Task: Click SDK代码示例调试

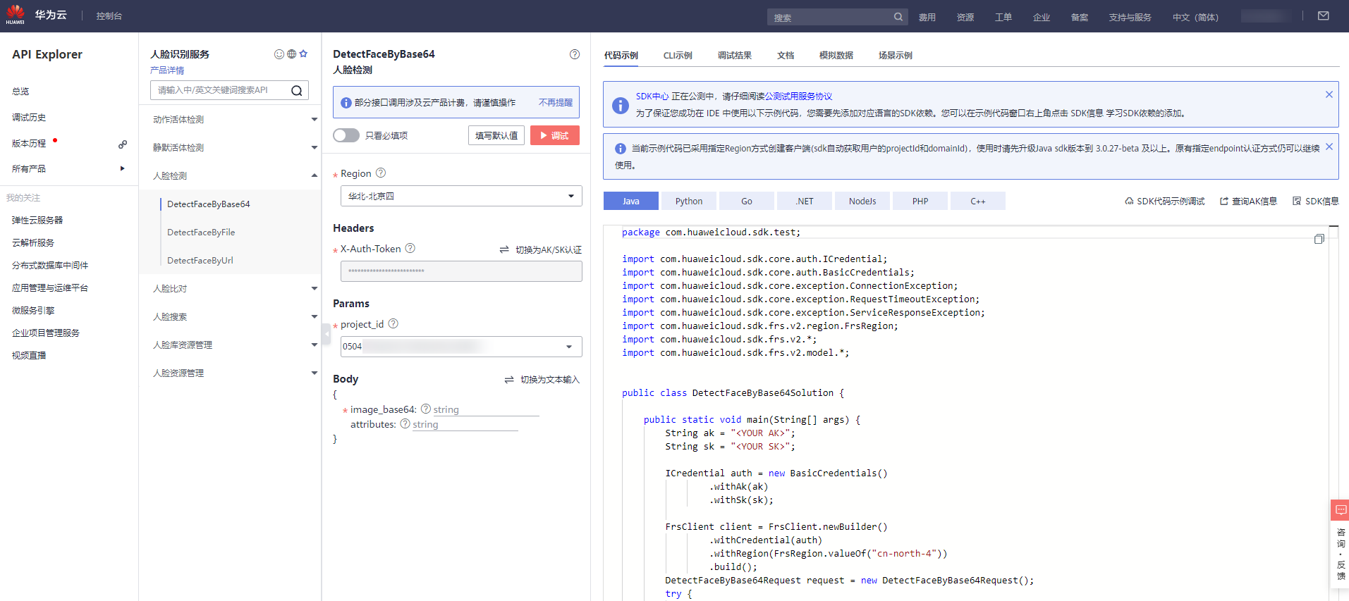Action: click(x=1164, y=202)
